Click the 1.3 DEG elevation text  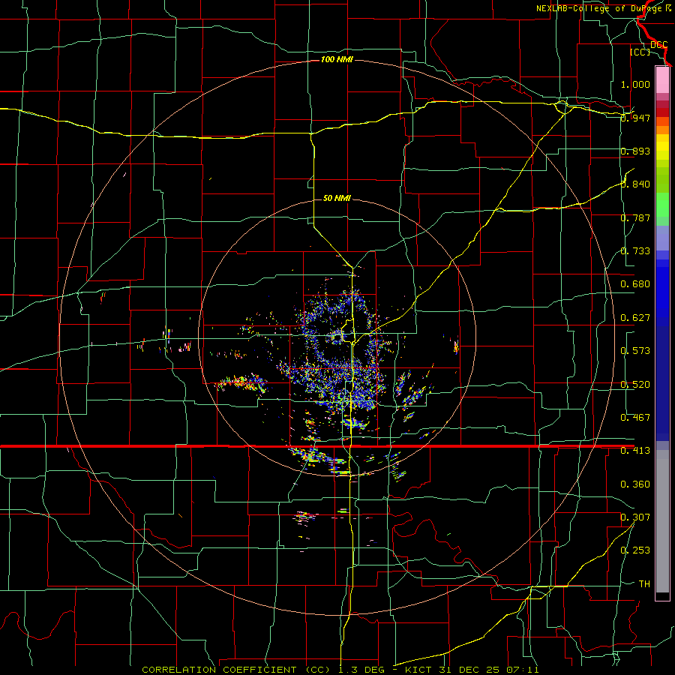(361, 670)
